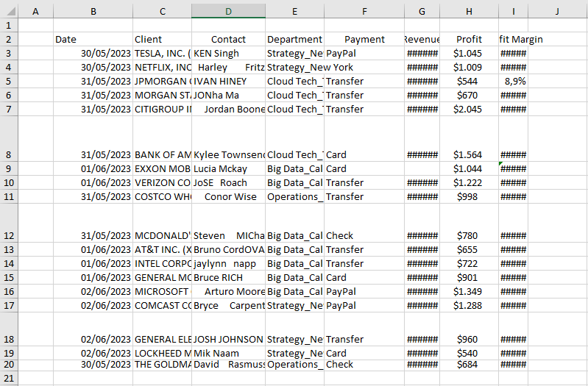Select the $1.222 profit cell
This screenshot has height=386, width=588.
[x=469, y=182]
